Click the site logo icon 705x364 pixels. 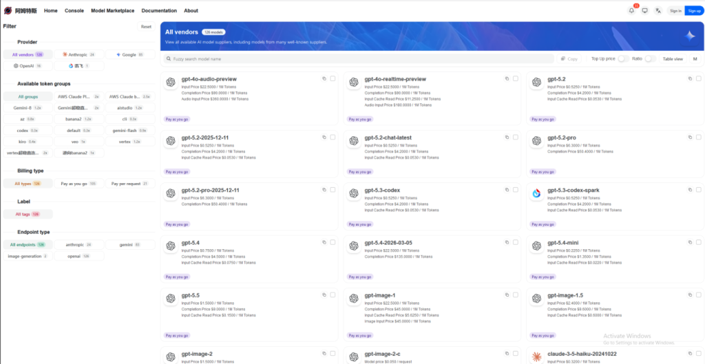(x=8, y=10)
